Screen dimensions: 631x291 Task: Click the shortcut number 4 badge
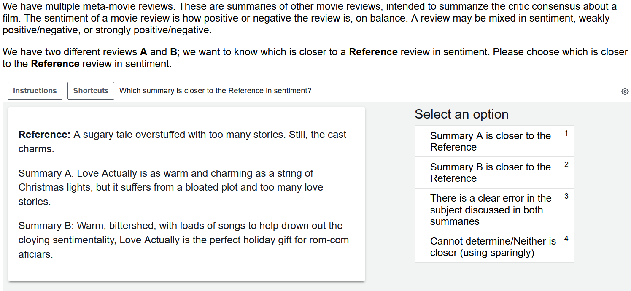click(x=566, y=239)
